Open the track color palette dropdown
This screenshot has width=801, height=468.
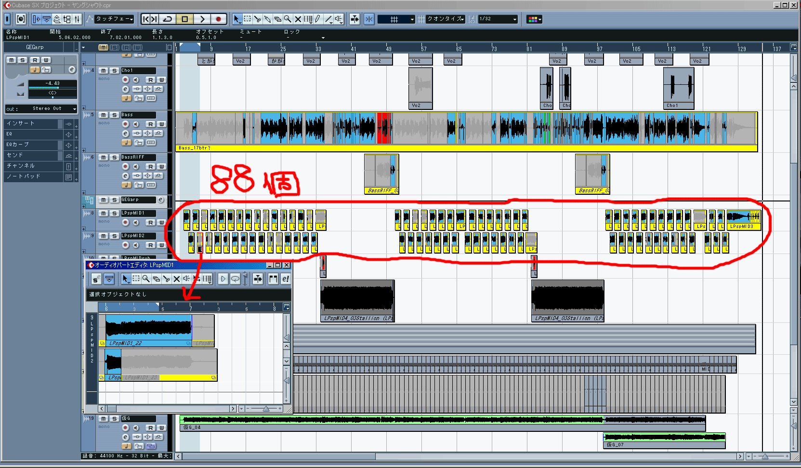(534, 19)
